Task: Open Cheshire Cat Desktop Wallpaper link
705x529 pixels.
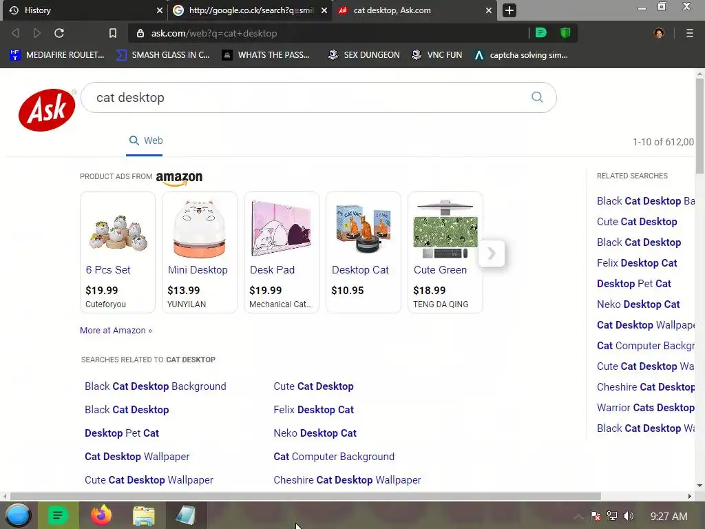Action: click(x=347, y=480)
